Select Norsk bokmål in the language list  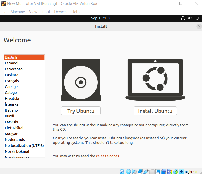[x=24, y=151]
